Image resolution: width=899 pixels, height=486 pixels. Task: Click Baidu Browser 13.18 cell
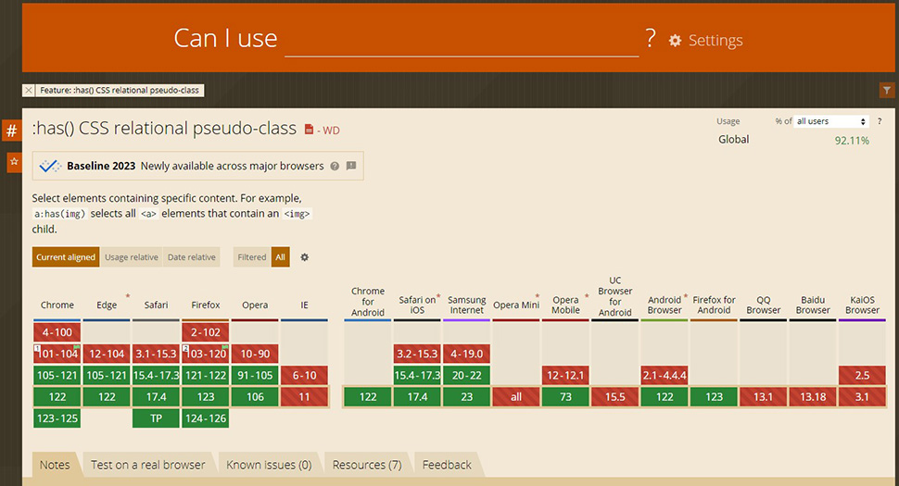813,397
